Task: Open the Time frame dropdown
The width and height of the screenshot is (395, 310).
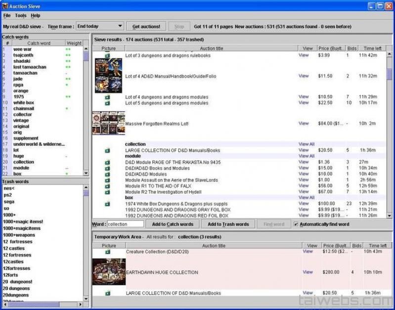Action: 99,26
